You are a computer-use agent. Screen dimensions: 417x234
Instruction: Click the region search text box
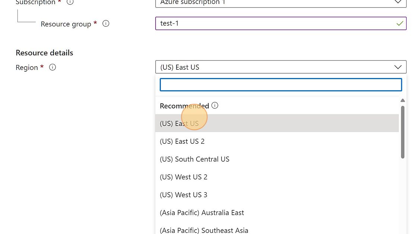(x=281, y=85)
